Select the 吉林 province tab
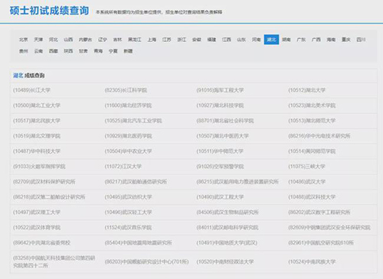 117,40
